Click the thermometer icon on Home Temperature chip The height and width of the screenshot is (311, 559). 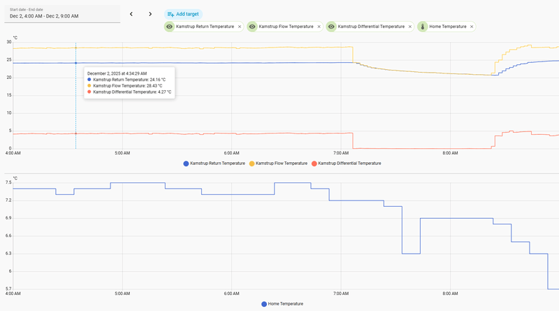click(423, 27)
